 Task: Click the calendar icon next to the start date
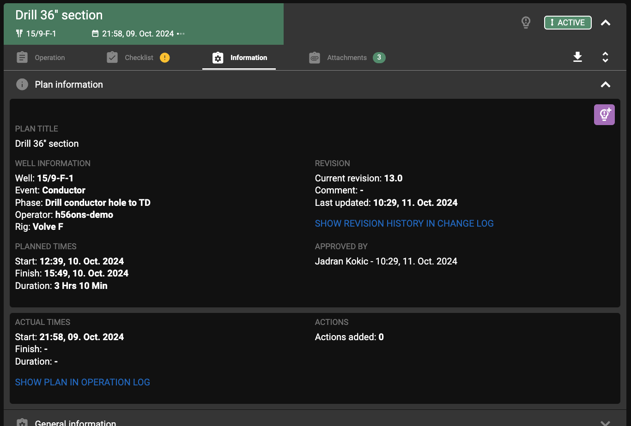(x=95, y=34)
